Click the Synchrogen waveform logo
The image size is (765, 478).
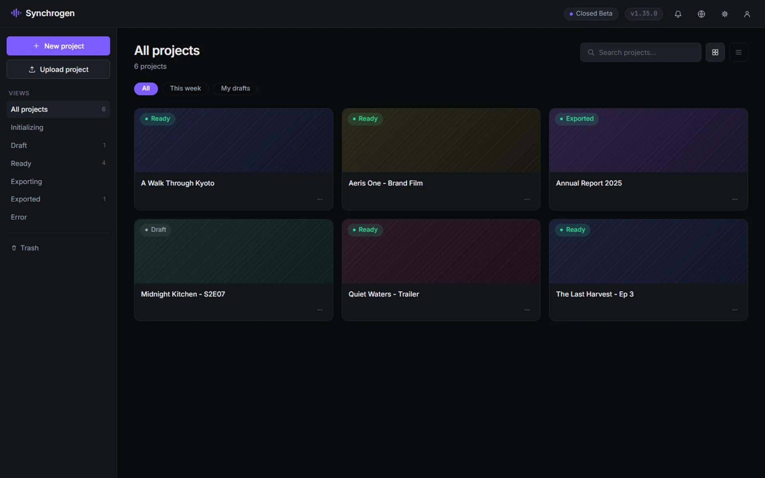tap(16, 13)
